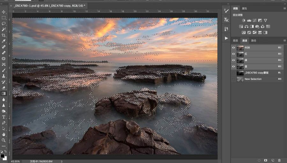Select the Magic Wand tool
Image resolution: width=287 pixels, height=163 pixels.
pos(4,29)
